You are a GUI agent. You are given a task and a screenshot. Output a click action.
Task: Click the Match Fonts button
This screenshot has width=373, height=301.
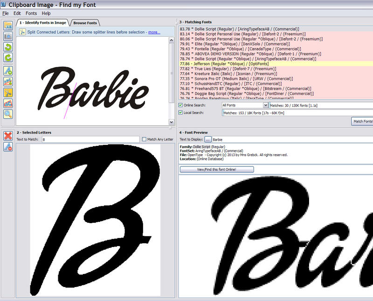point(362,121)
